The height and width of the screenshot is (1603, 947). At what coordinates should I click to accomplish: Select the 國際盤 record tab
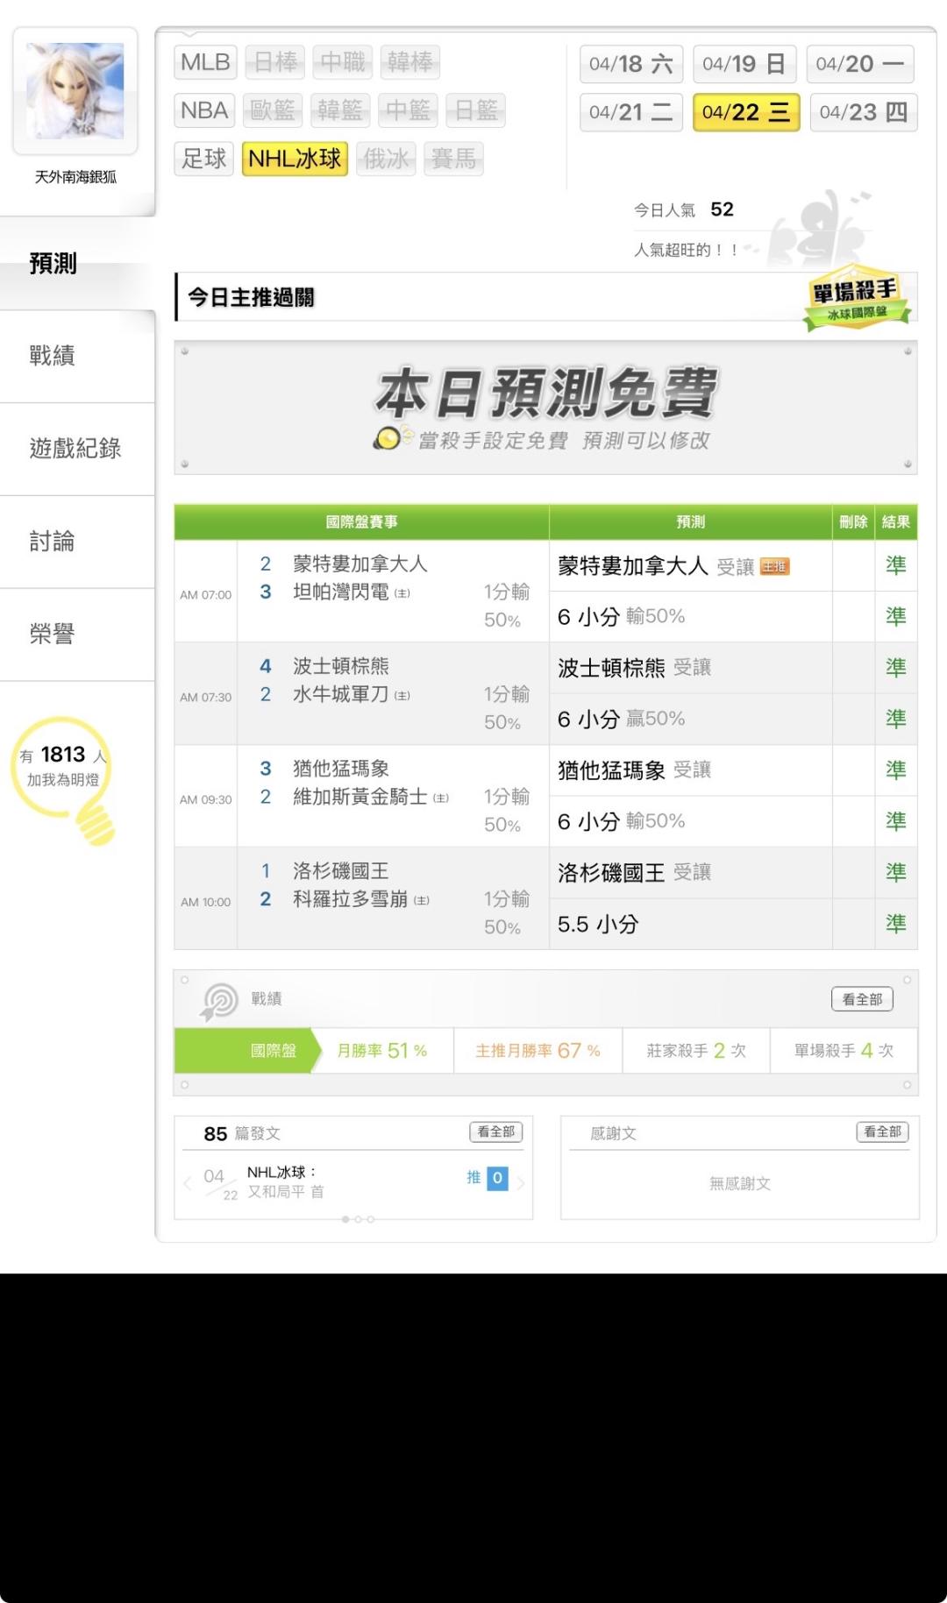273,1051
